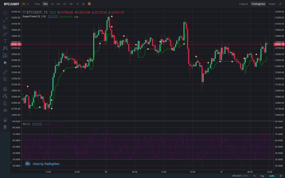The image size is (285, 178).
Task: Expand the 10x leverage dropdown
Action: pos(25,4)
